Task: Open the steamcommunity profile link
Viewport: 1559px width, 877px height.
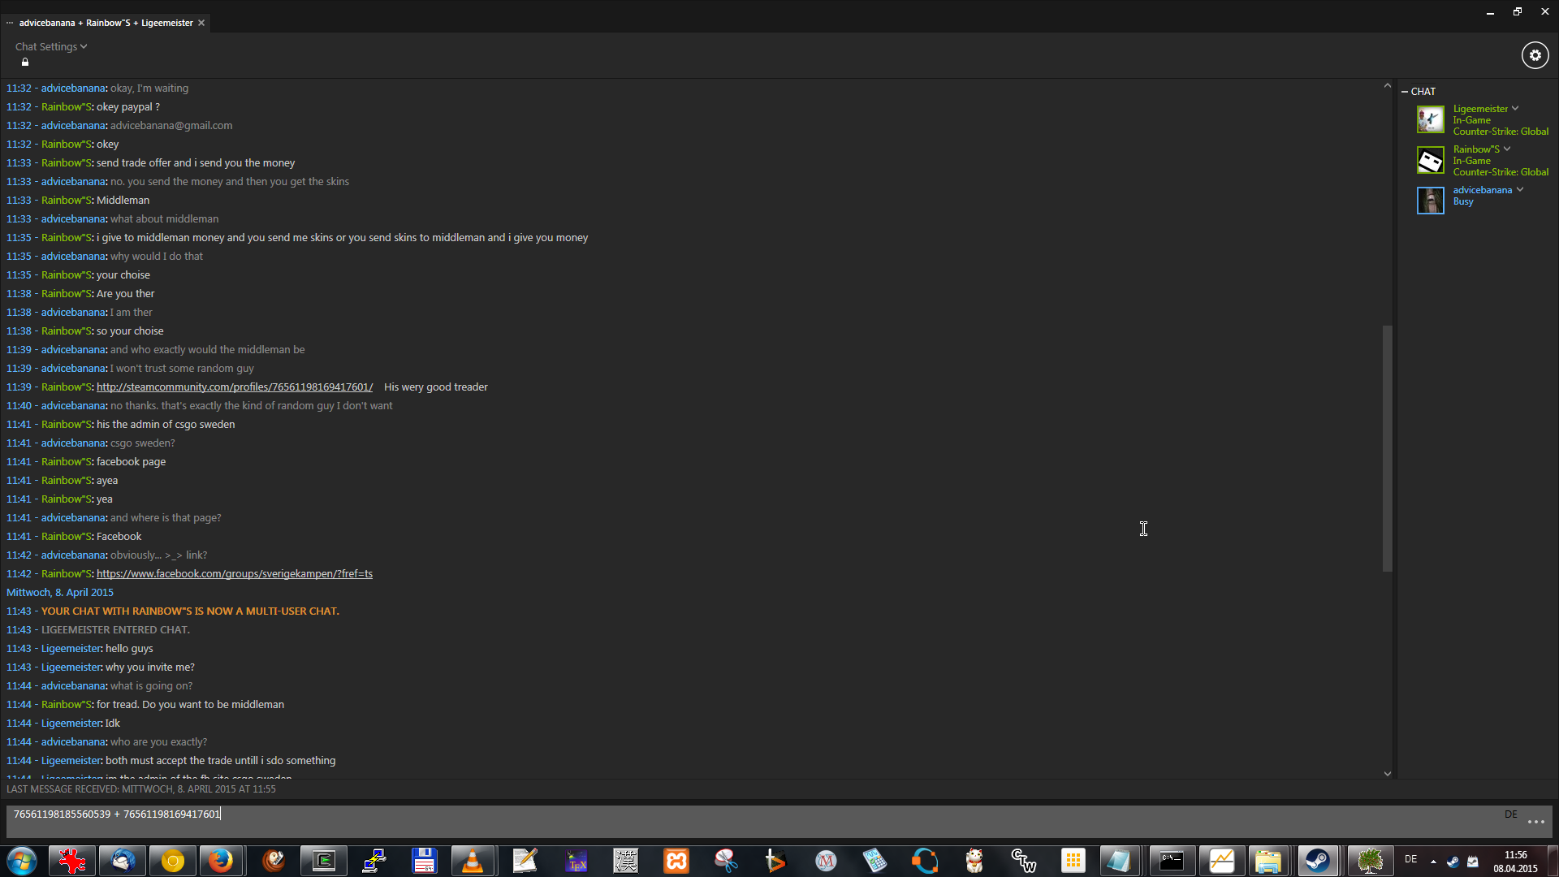Action: pyautogui.click(x=234, y=387)
